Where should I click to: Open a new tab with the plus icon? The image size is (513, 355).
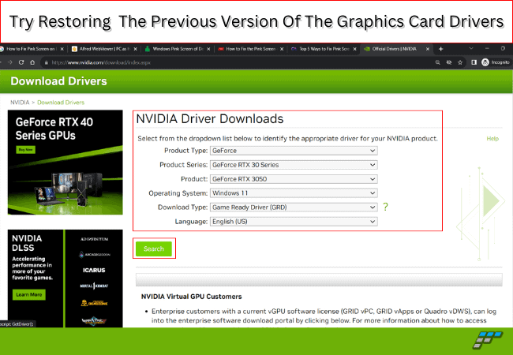pyautogui.click(x=440, y=49)
